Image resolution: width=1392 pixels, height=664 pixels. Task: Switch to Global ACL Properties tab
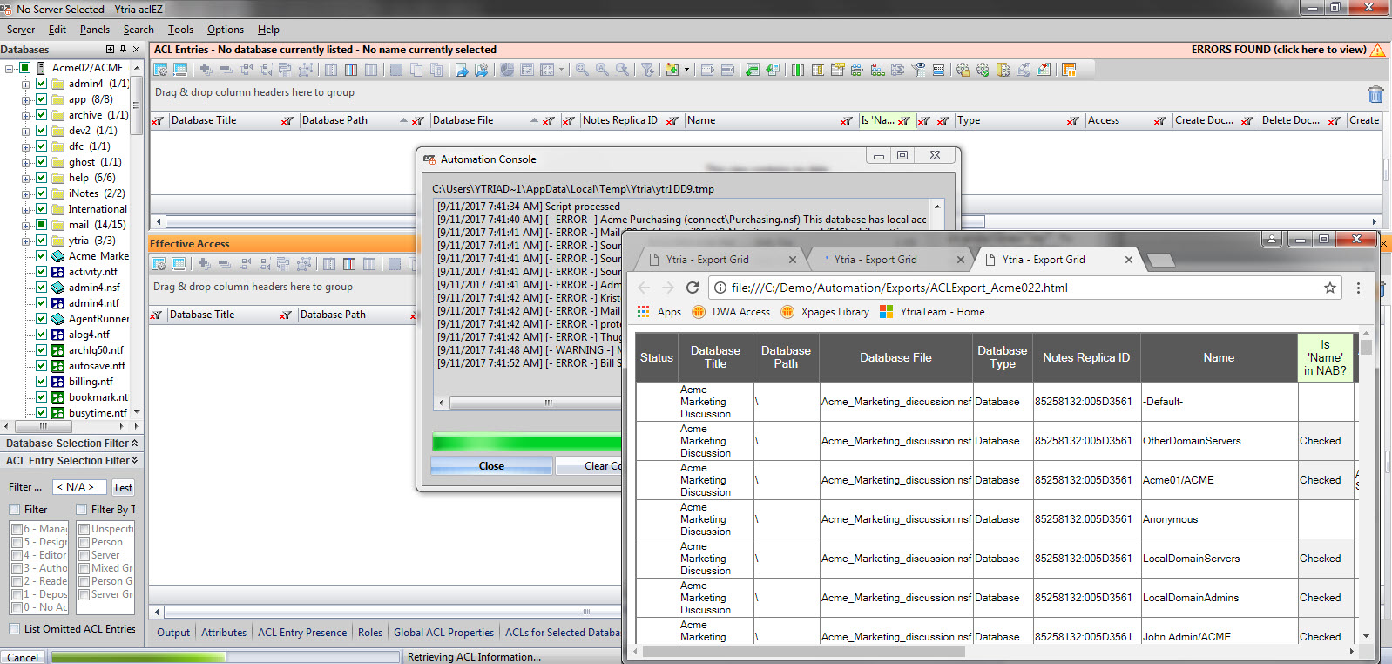(x=443, y=633)
